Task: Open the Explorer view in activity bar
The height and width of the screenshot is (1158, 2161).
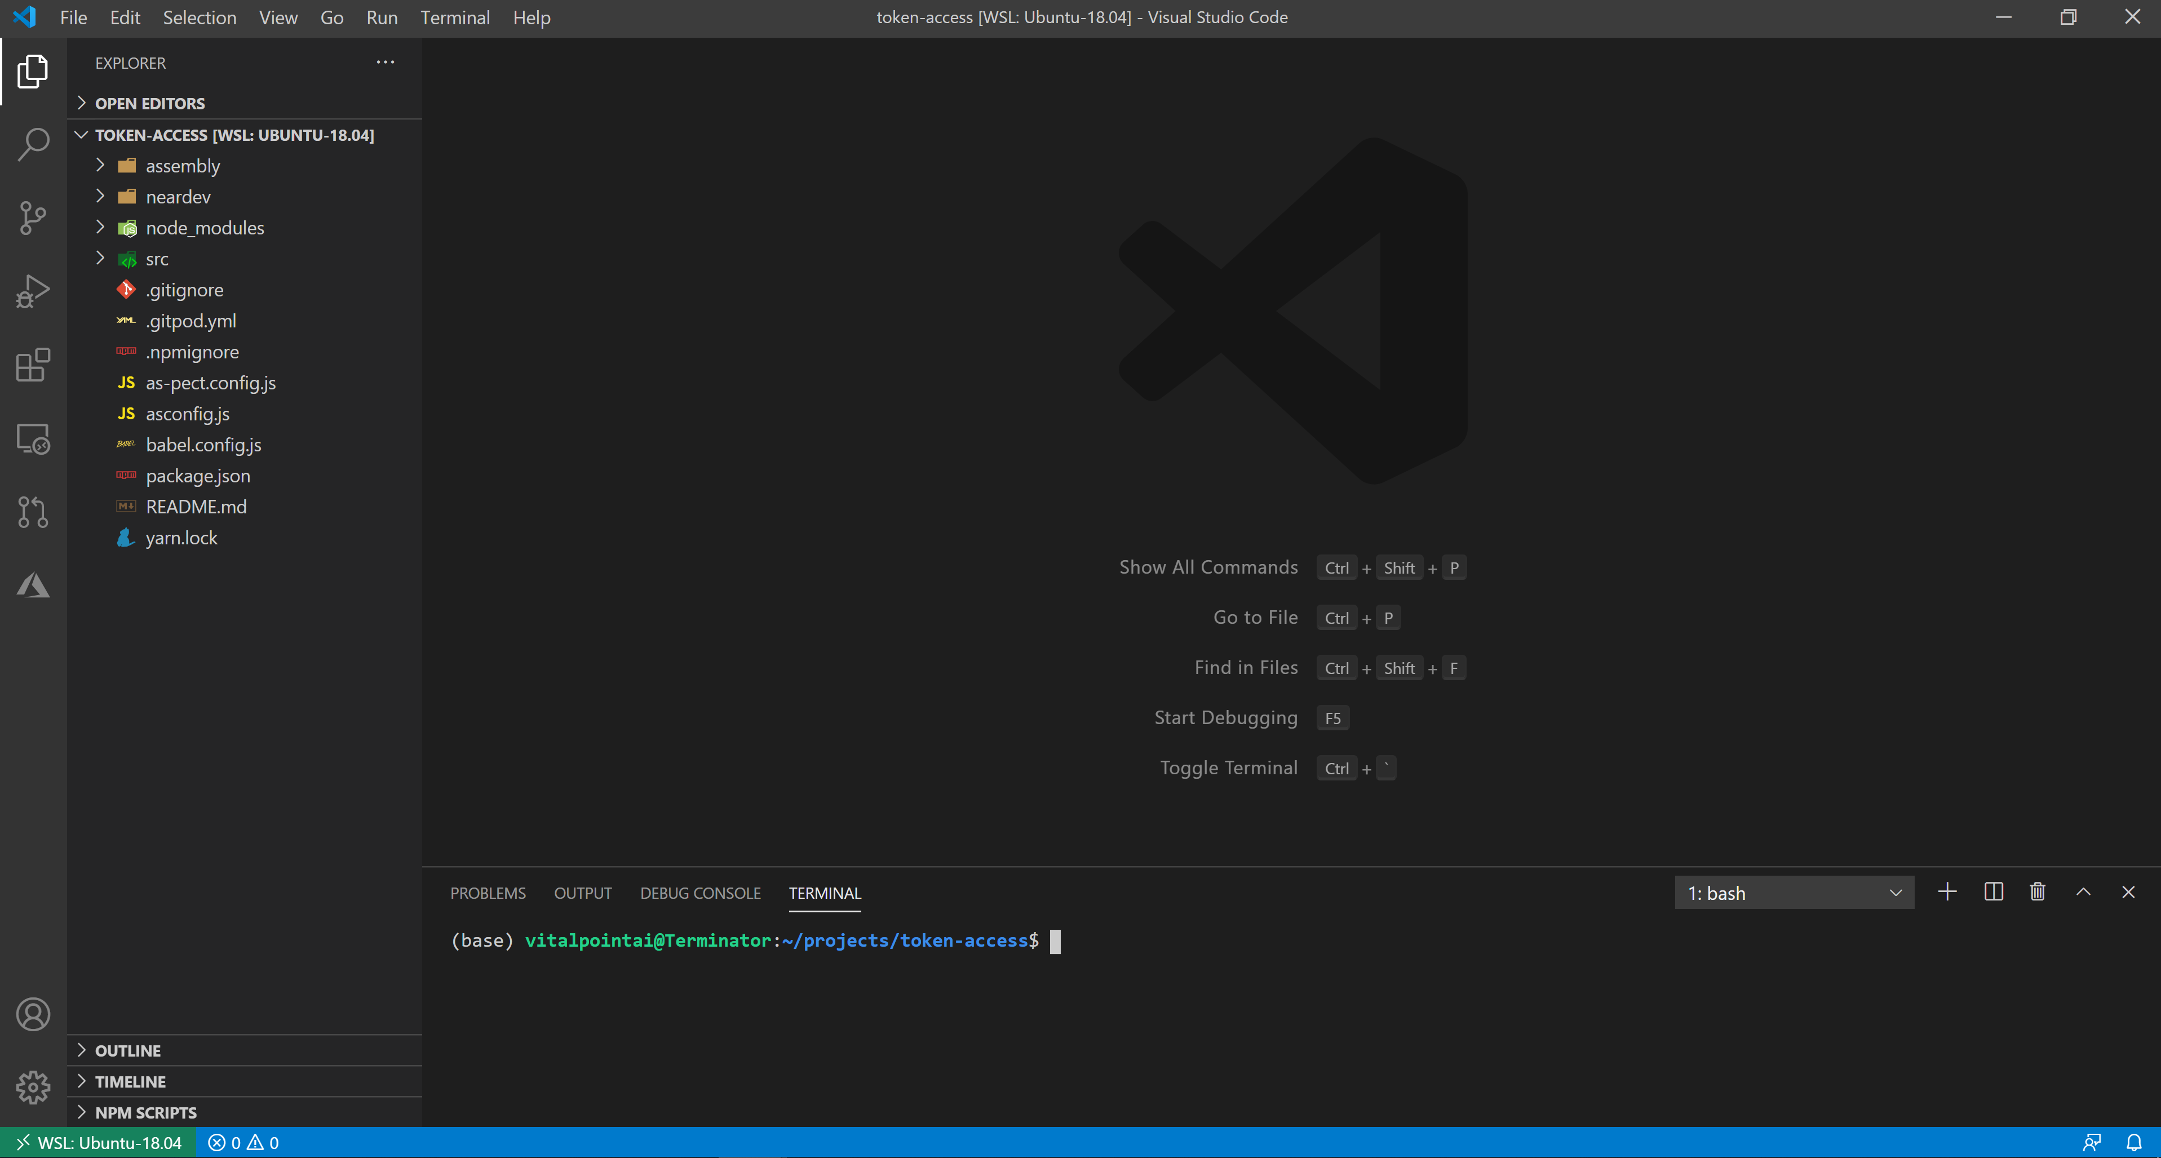Action: (33, 71)
